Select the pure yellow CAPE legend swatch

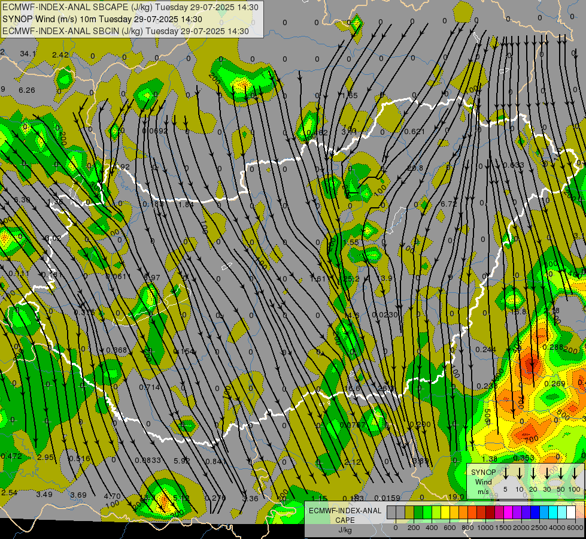point(445,512)
